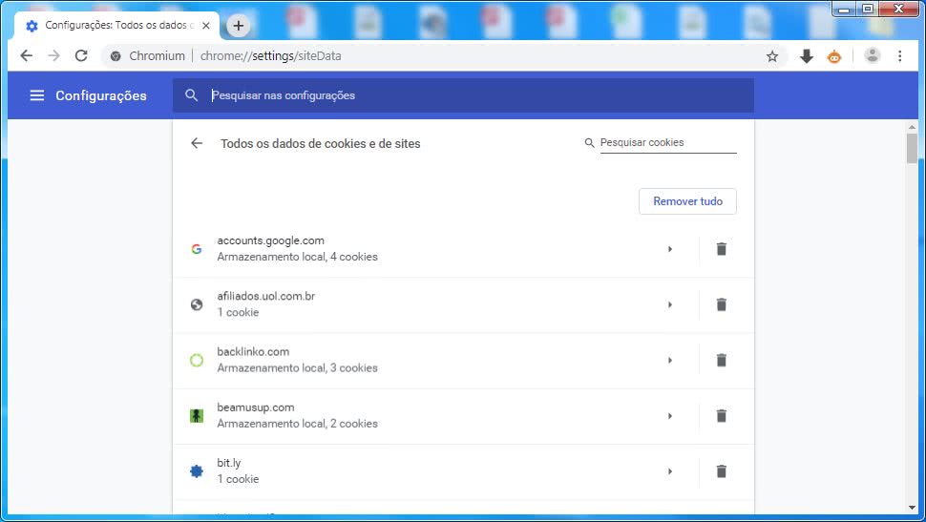The width and height of the screenshot is (926, 522).
Task: Click globe favicon for afiliados.uol.com.br
Action: pos(197,304)
